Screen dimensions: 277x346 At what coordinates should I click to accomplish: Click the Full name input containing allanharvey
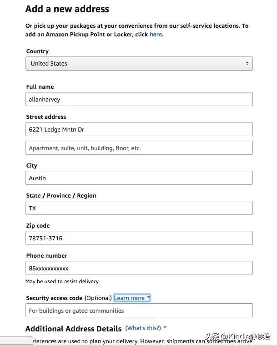pyautogui.click(x=139, y=99)
